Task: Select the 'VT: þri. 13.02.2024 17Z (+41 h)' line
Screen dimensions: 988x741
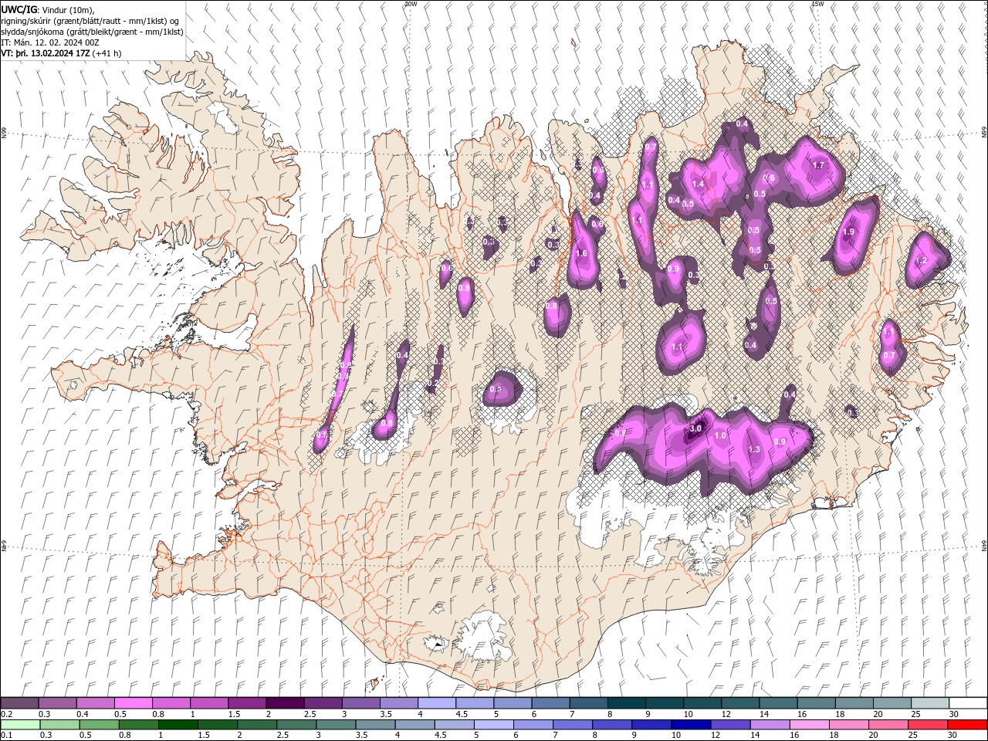Action: click(61, 53)
